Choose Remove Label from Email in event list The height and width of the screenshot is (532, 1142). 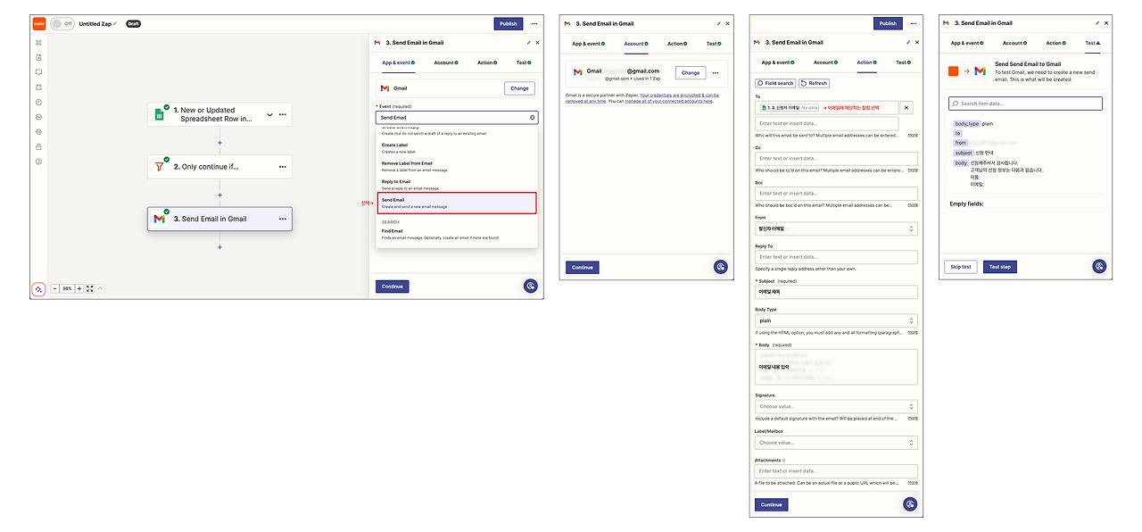point(457,166)
